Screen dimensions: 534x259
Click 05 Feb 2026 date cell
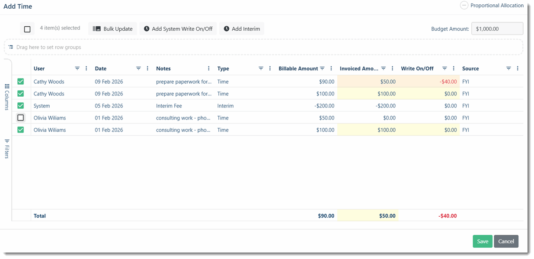[123, 106]
